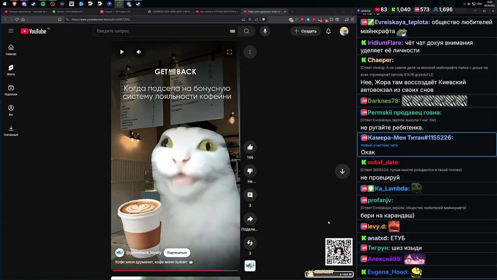Switch the ENG input language indicator
This screenshot has width=497, height=280.
click(x=480, y=4)
